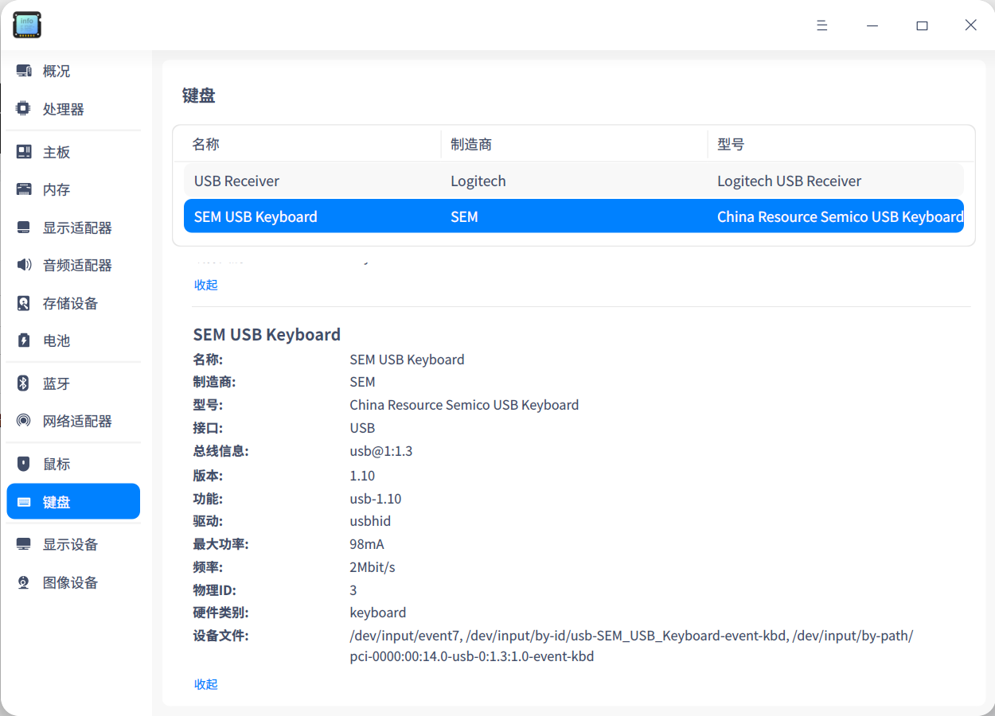Open the network adapter (网络适配器) icon
The height and width of the screenshot is (716, 995).
(24, 421)
